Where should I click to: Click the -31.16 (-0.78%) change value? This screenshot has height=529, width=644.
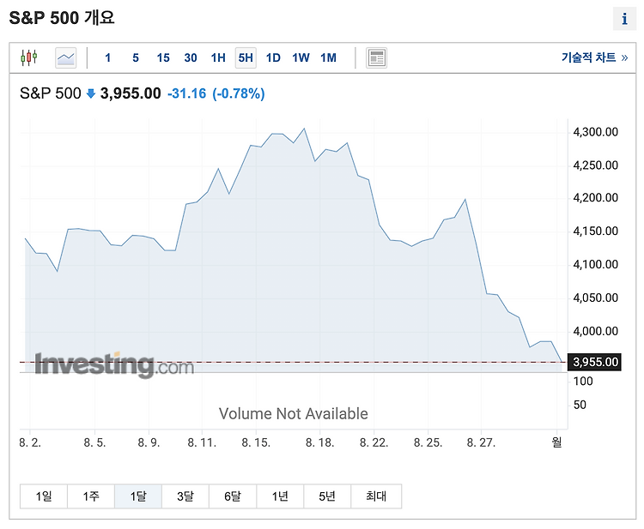[x=216, y=93]
